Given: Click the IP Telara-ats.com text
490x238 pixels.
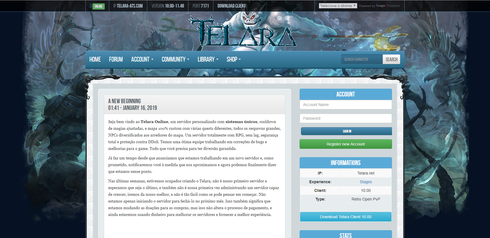Looking at the screenshot, I should pyautogui.click(x=128, y=6).
